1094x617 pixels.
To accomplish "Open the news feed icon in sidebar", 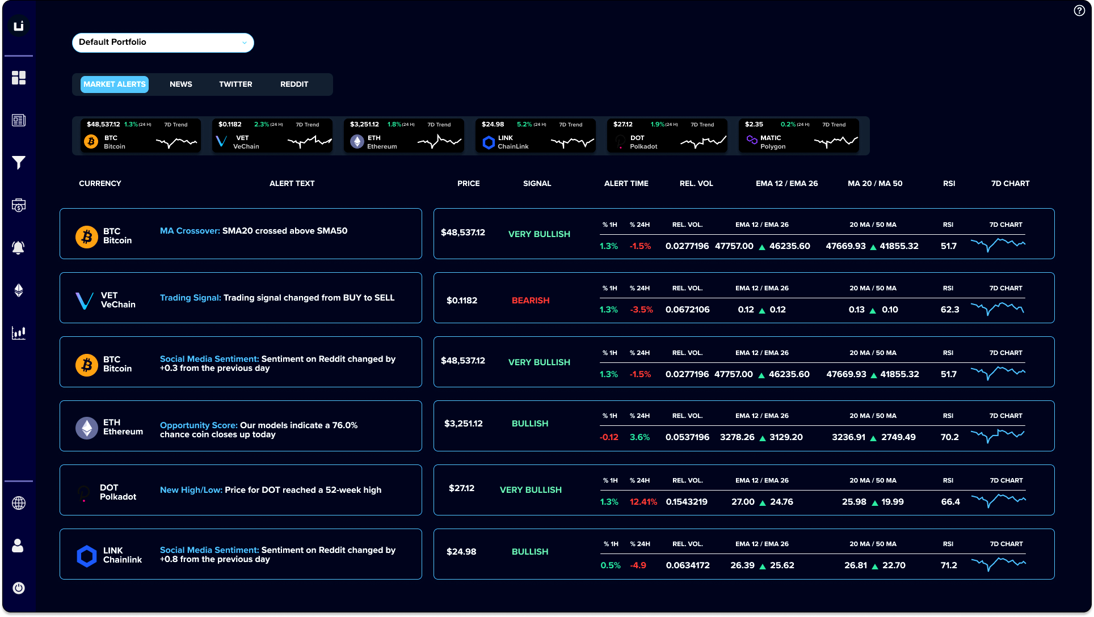I will click(19, 120).
